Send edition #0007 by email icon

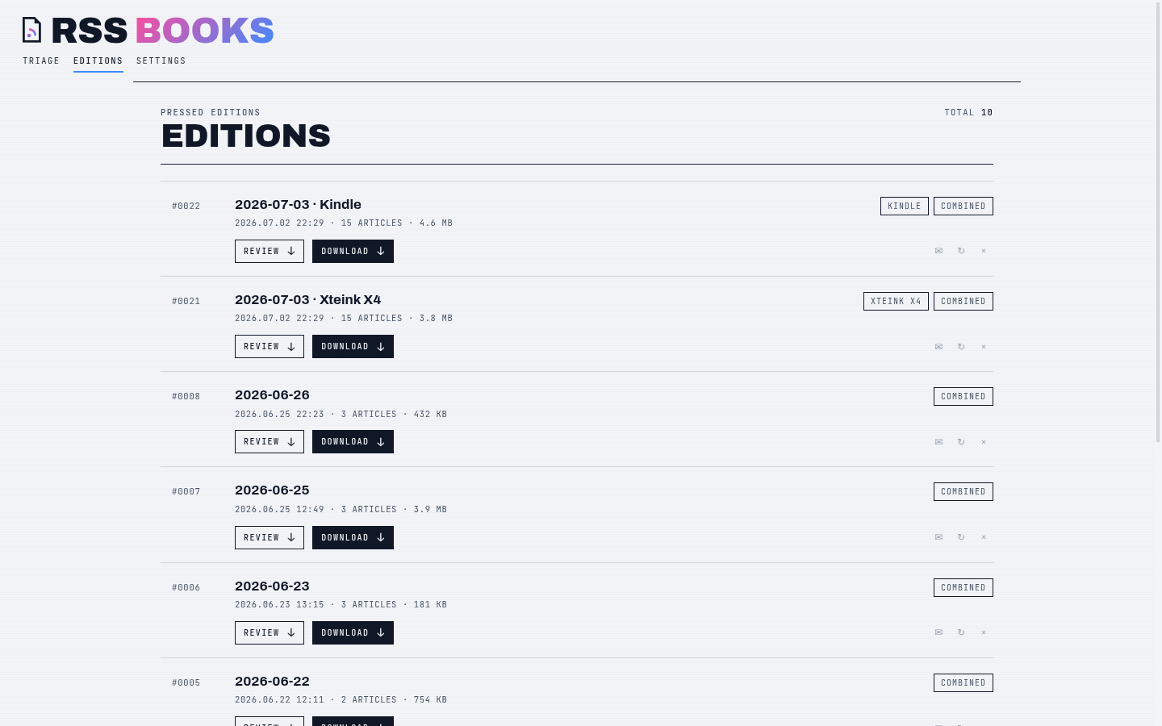938,537
